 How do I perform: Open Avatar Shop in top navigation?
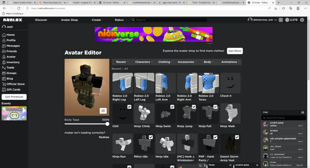pyautogui.click(x=69, y=20)
